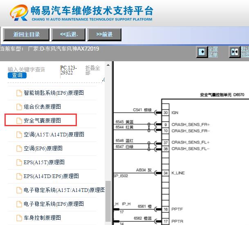Open 智能钥匙系统(EP6)原理图
249x225 pixels.
[54, 93]
